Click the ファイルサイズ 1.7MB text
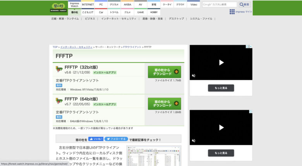Screen dimensions: 302x166 click(x=168, y=80)
